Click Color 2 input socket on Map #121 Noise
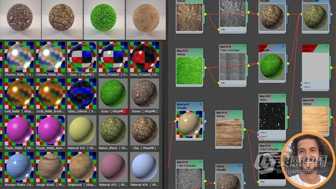Viewport: 336px width, 189px height. coord(258,136)
